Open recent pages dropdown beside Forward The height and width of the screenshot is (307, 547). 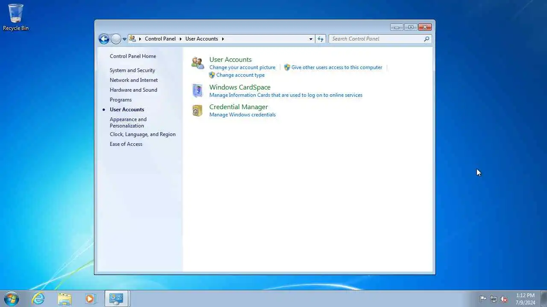(x=124, y=39)
